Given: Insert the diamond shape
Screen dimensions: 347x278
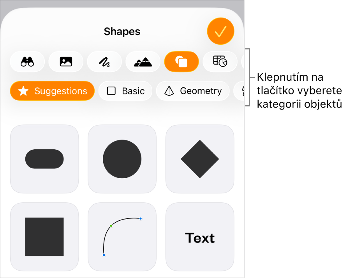Looking at the screenshot, I should (200, 159).
